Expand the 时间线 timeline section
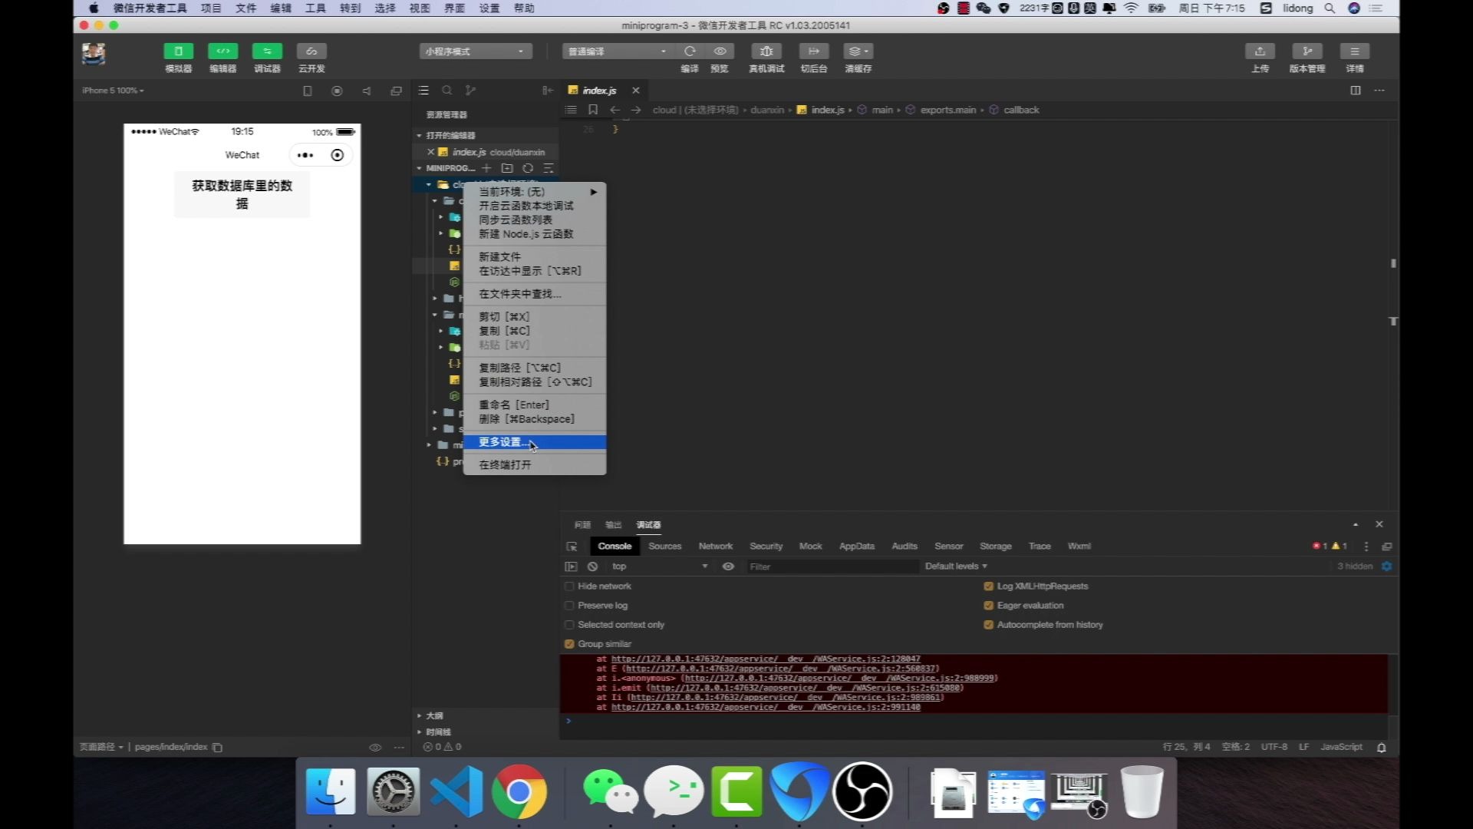 tap(438, 732)
